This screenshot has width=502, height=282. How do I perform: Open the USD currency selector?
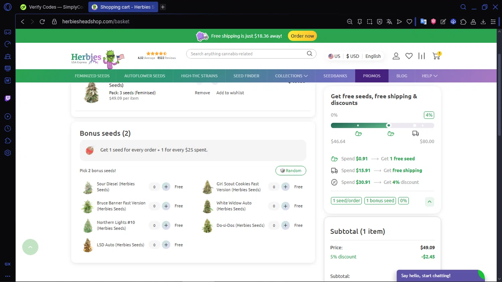pos(353,56)
